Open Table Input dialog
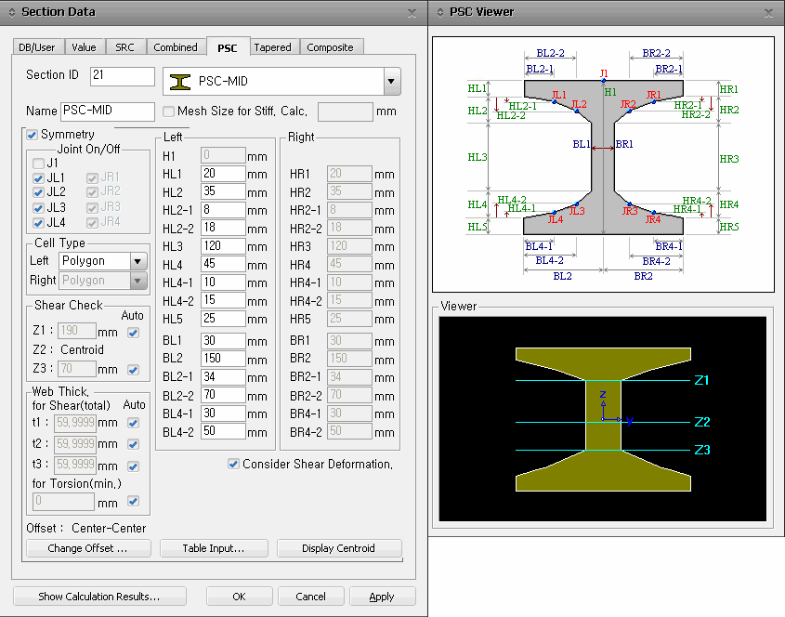The image size is (785, 617). [214, 548]
